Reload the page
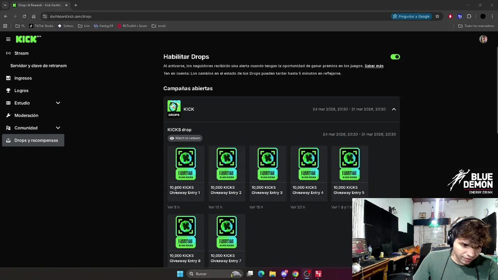Image resolution: width=498 pixels, height=280 pixels. pos(24,16)
